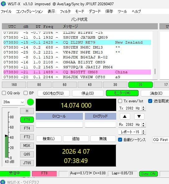
Task: Open the 20m band dropdown
Action: point(13,102)
